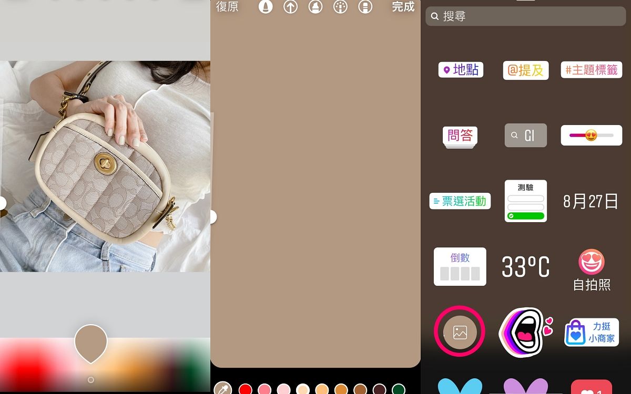Add the 票選活動 poll sticker
631x394 pixels.
(460, 201)
